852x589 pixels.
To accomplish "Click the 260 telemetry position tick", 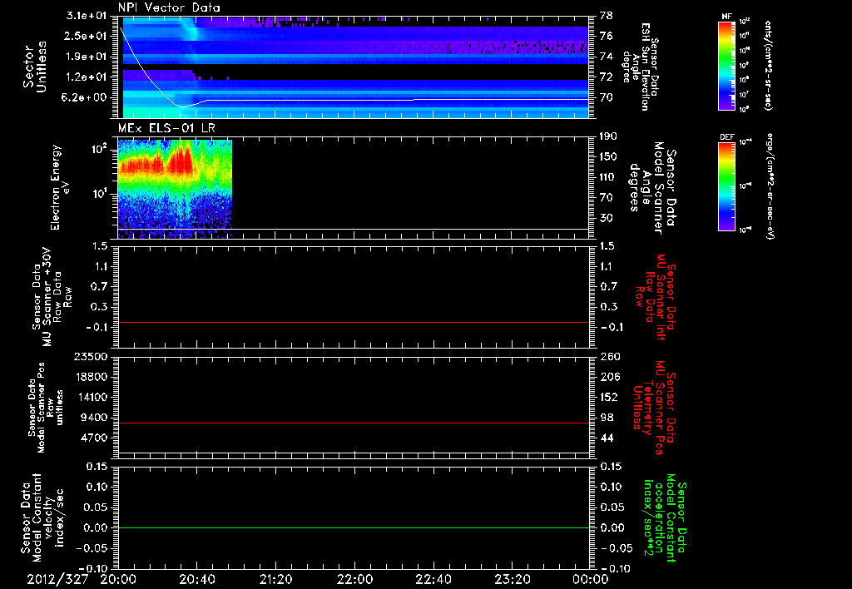I will [x=609, y=357].
